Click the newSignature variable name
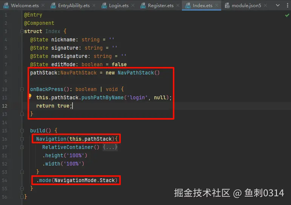 coord(69,56)
